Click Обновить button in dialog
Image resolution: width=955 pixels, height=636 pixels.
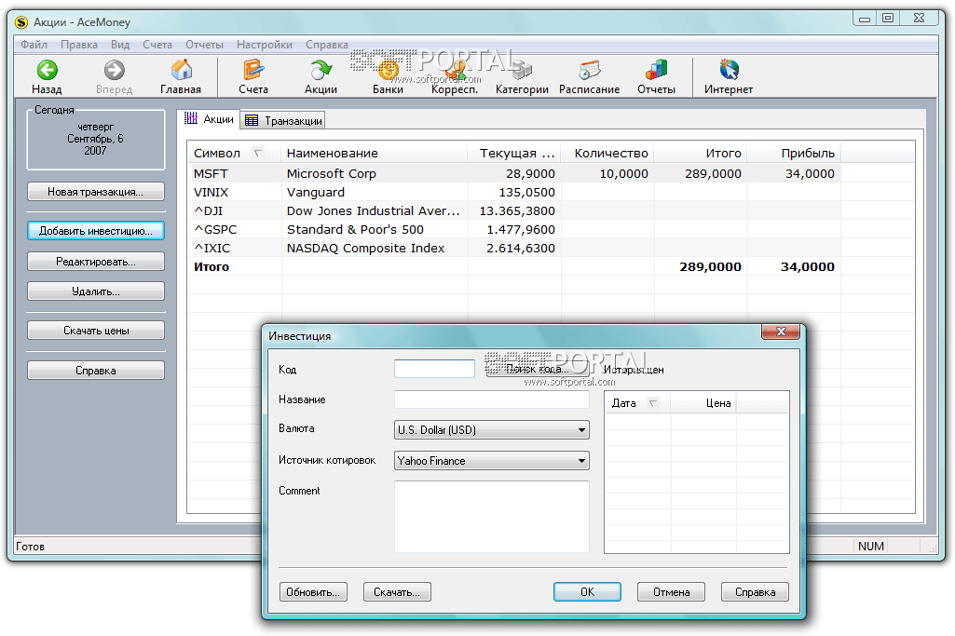pos(313,592)
